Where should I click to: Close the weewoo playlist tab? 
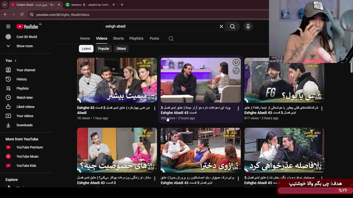(114, 5)
